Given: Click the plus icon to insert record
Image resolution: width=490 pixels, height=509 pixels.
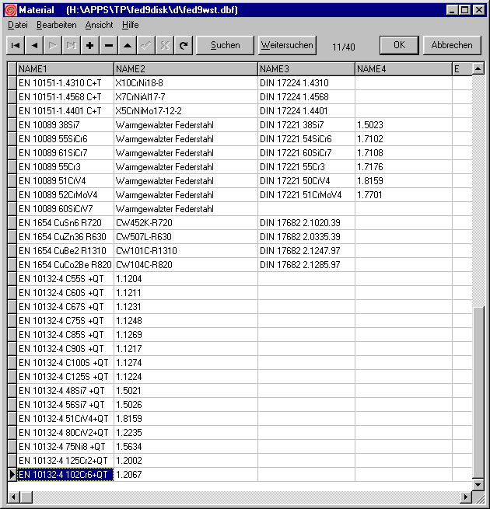Looking at the screenshot, I should click(90, 46).
